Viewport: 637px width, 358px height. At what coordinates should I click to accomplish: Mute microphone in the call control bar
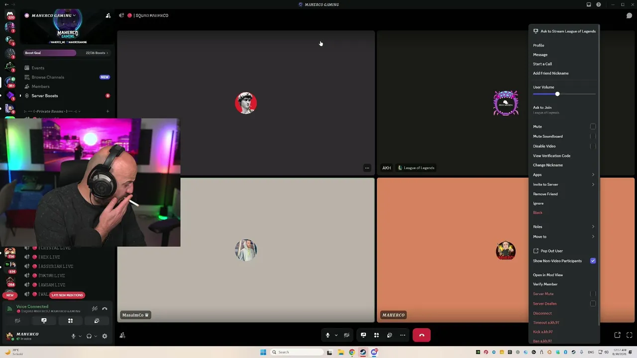(327, 335)
